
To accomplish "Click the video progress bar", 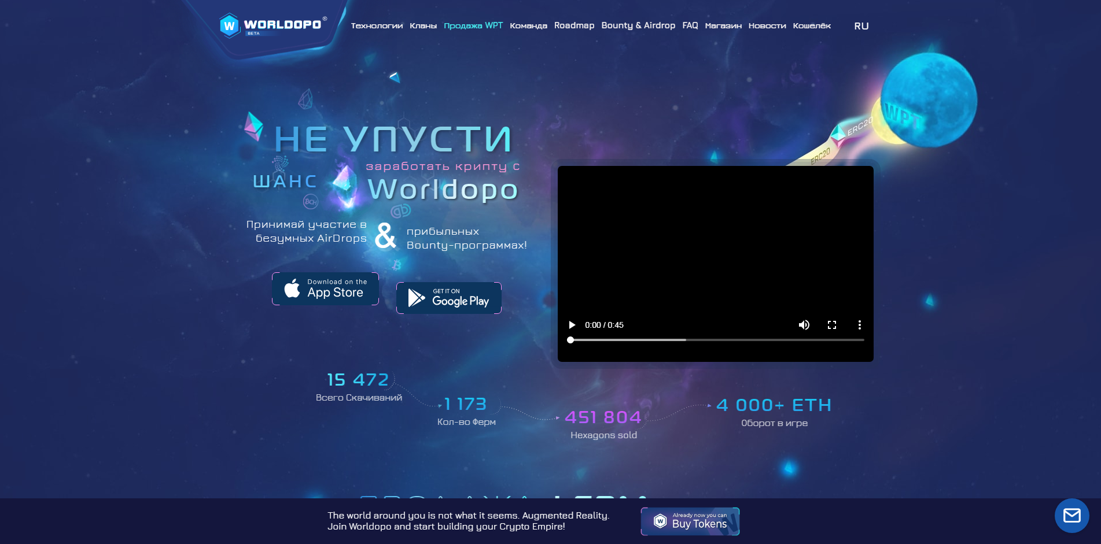I will (717, 340).
